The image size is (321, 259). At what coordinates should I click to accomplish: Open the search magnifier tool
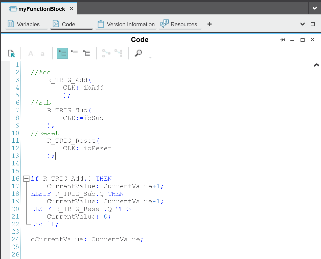[x=139, y=53]
